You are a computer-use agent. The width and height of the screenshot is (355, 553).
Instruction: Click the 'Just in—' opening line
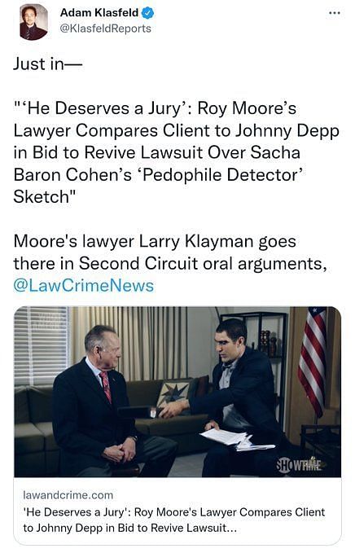pyautogui.click(x=47, y=64)
